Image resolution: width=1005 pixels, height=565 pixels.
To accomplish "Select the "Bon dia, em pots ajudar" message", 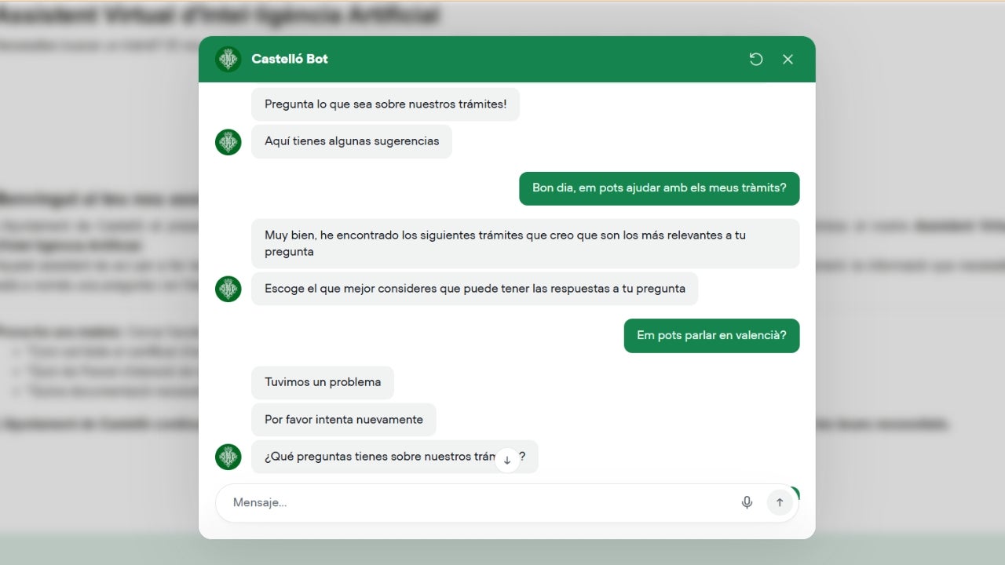I will pos(659,188).
